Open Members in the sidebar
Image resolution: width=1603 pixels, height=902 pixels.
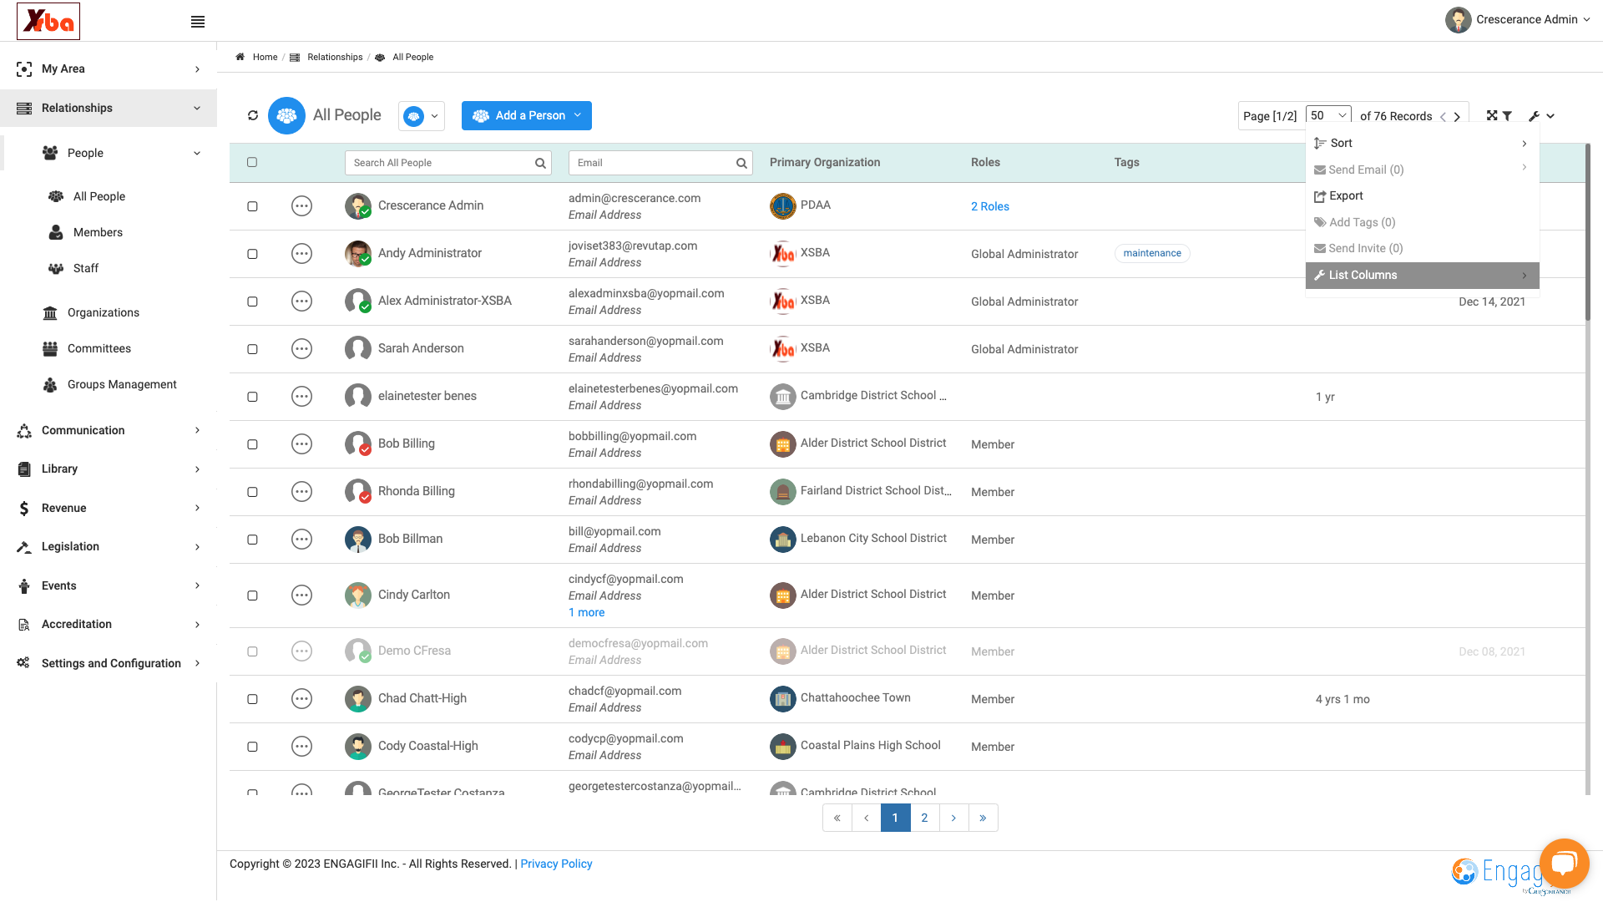pyautogui.click(x=98, y=232)
